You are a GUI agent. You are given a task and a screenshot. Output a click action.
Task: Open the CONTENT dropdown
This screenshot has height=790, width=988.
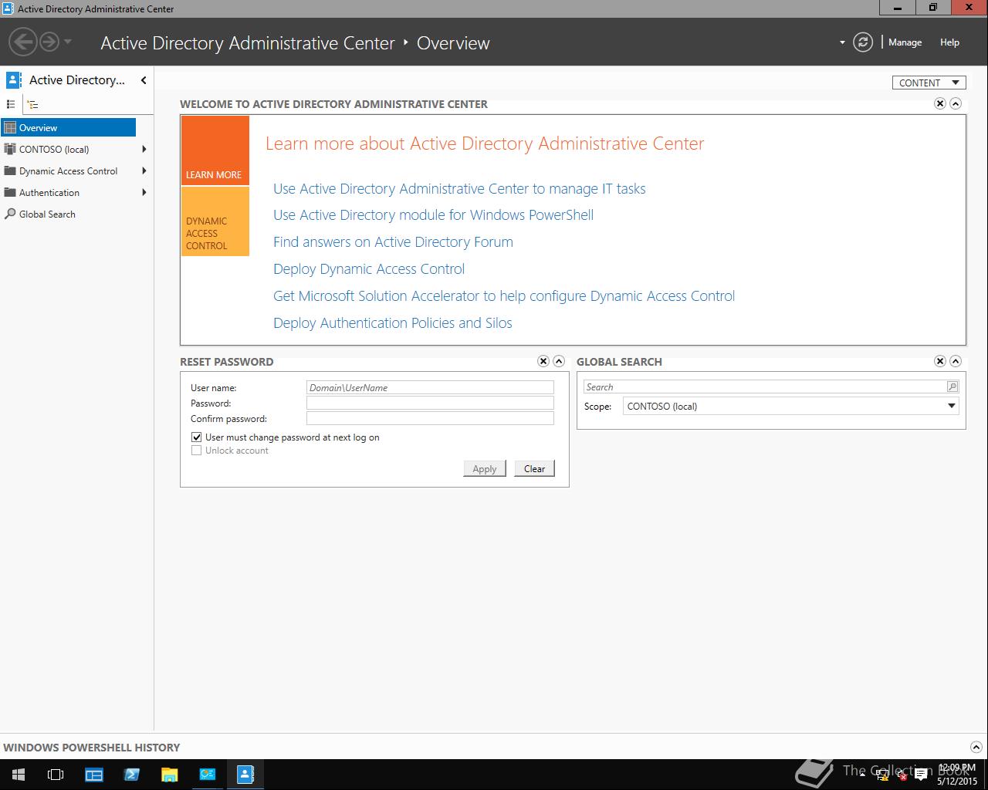[x=929, y=83]
